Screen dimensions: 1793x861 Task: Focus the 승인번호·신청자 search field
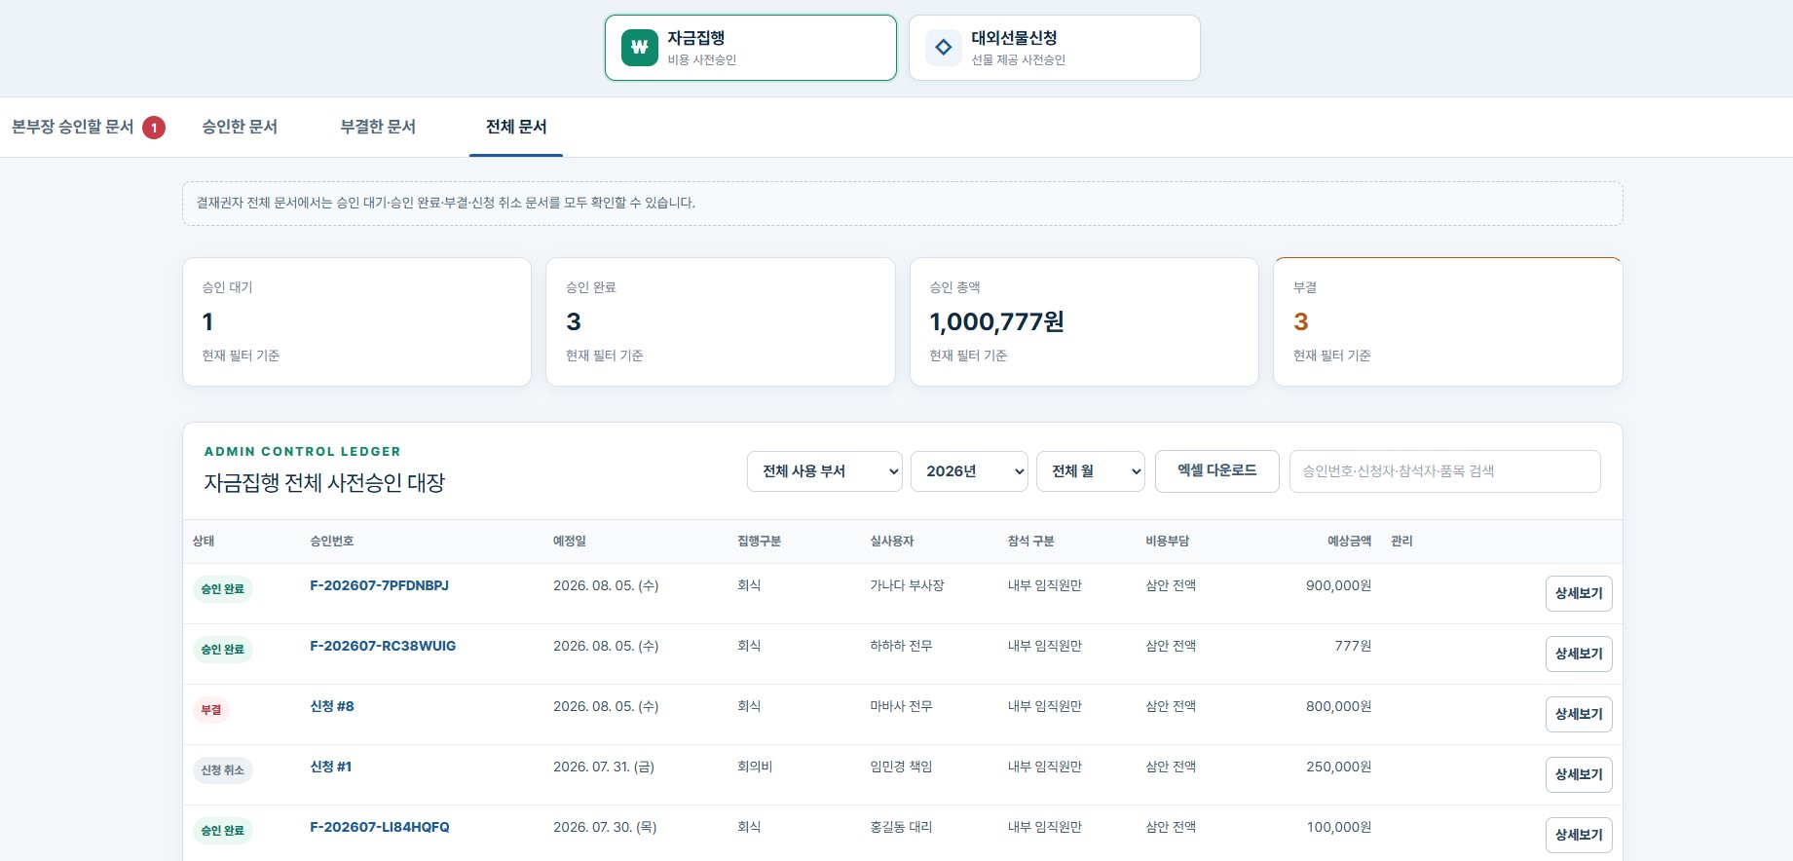1445,471
